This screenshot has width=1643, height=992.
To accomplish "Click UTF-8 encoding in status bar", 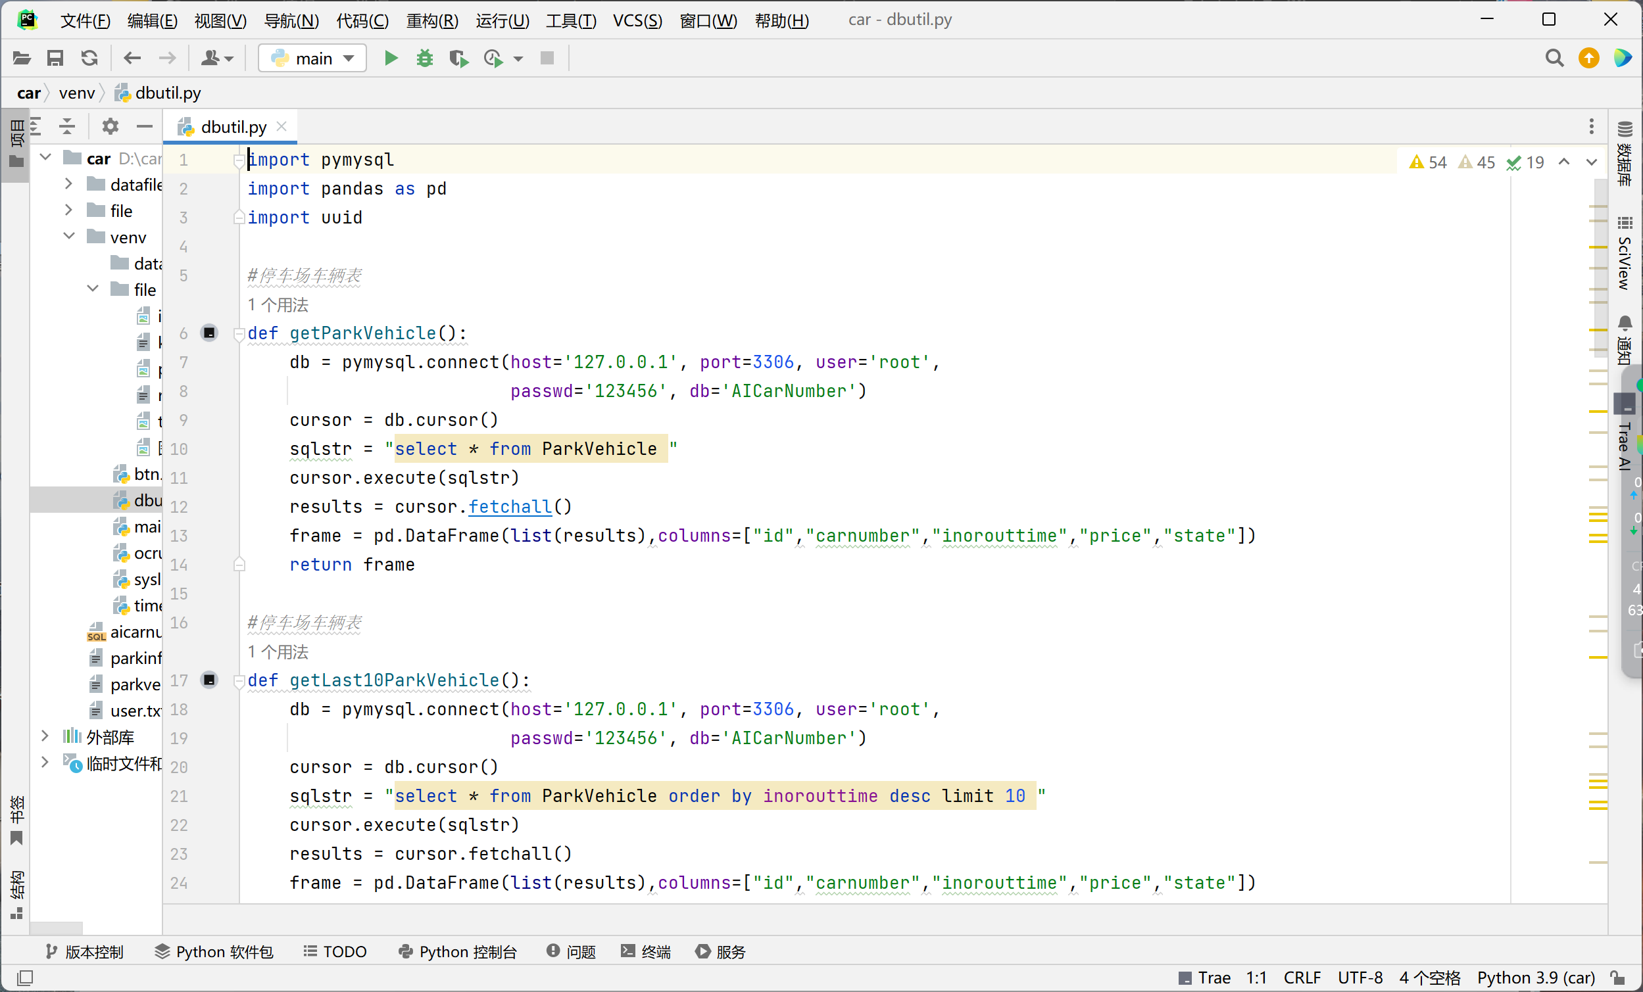I will click(1360, 978).
